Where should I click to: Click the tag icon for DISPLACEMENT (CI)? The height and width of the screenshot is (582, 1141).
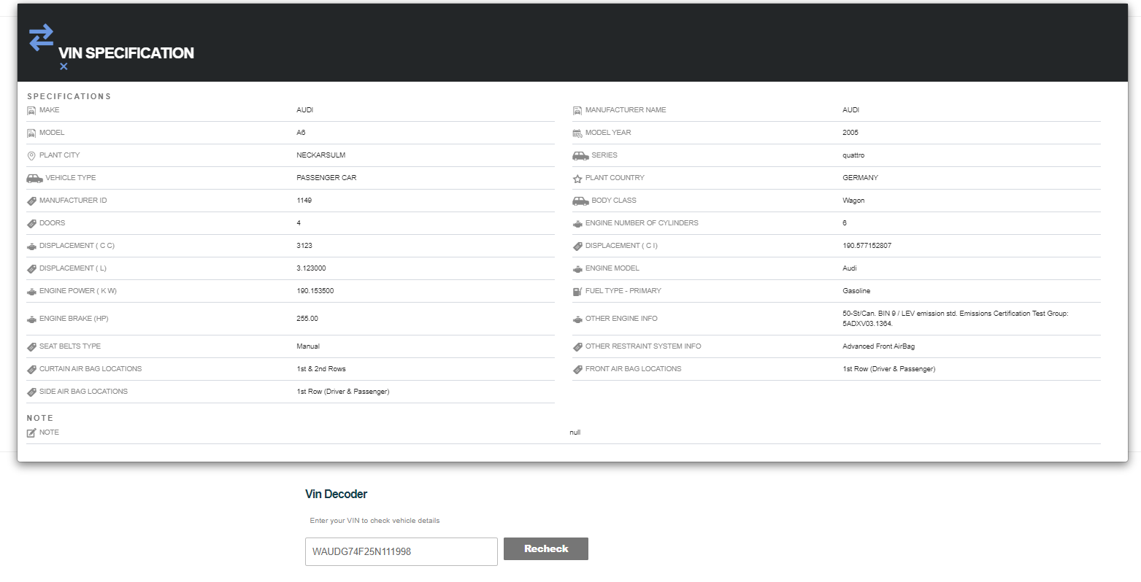pos(577,247)
